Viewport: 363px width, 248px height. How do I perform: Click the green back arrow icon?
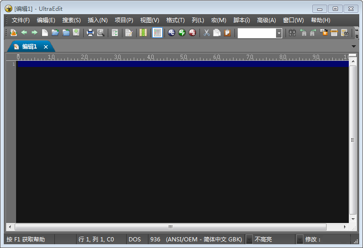click(24, 33)
